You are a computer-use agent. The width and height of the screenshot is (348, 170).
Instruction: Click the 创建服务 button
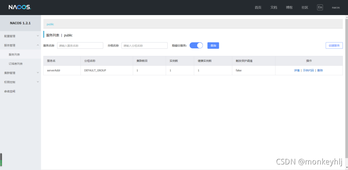point(334,46)
